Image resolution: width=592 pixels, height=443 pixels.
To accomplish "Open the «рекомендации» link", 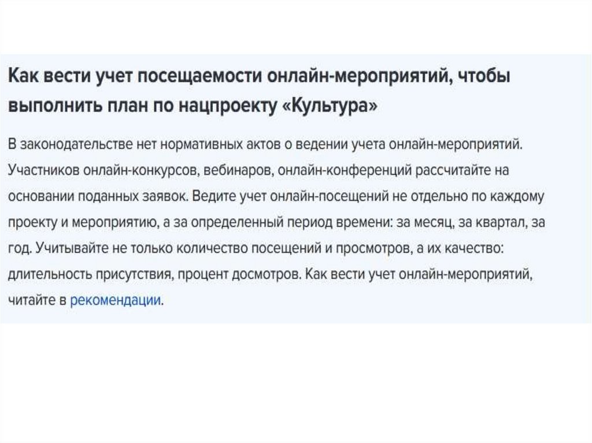I will point(115,301).
